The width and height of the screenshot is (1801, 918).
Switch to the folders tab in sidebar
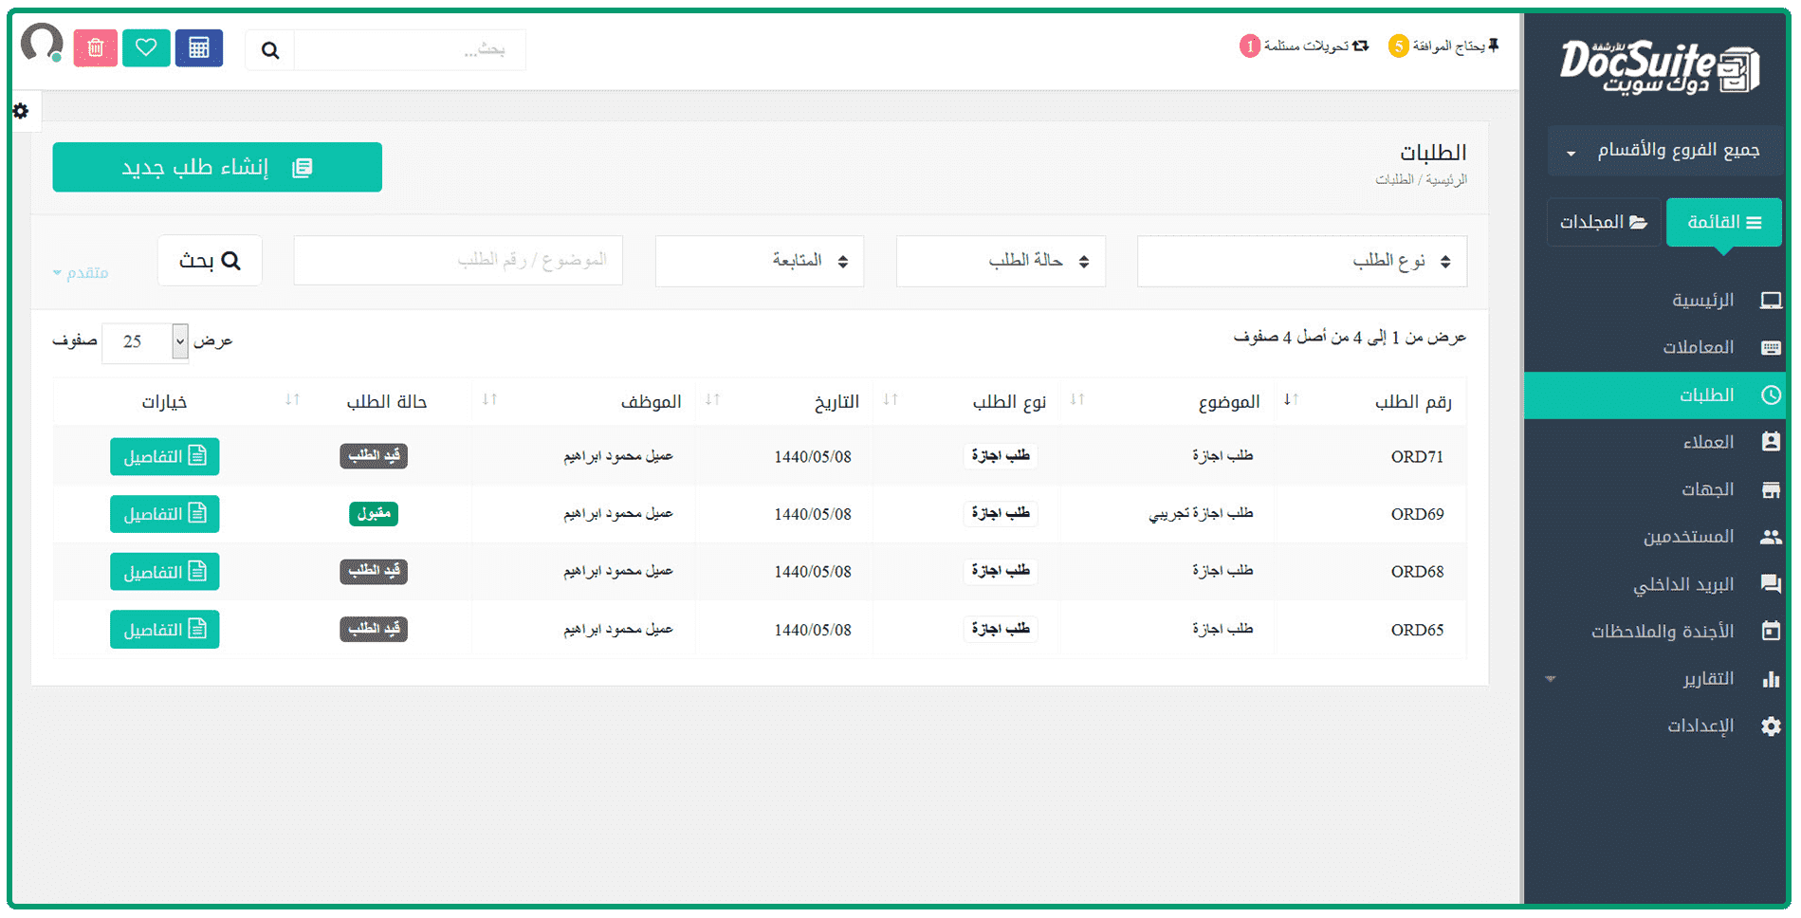tap(1603, 222)
